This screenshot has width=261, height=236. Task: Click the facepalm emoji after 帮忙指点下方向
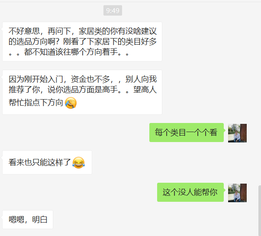(x=71, y=103)
